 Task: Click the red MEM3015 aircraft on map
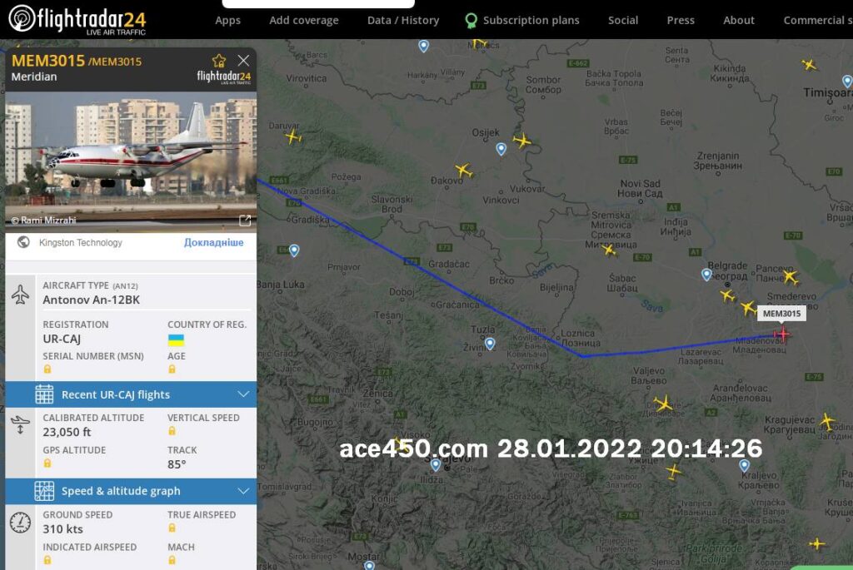coord(782,335)
